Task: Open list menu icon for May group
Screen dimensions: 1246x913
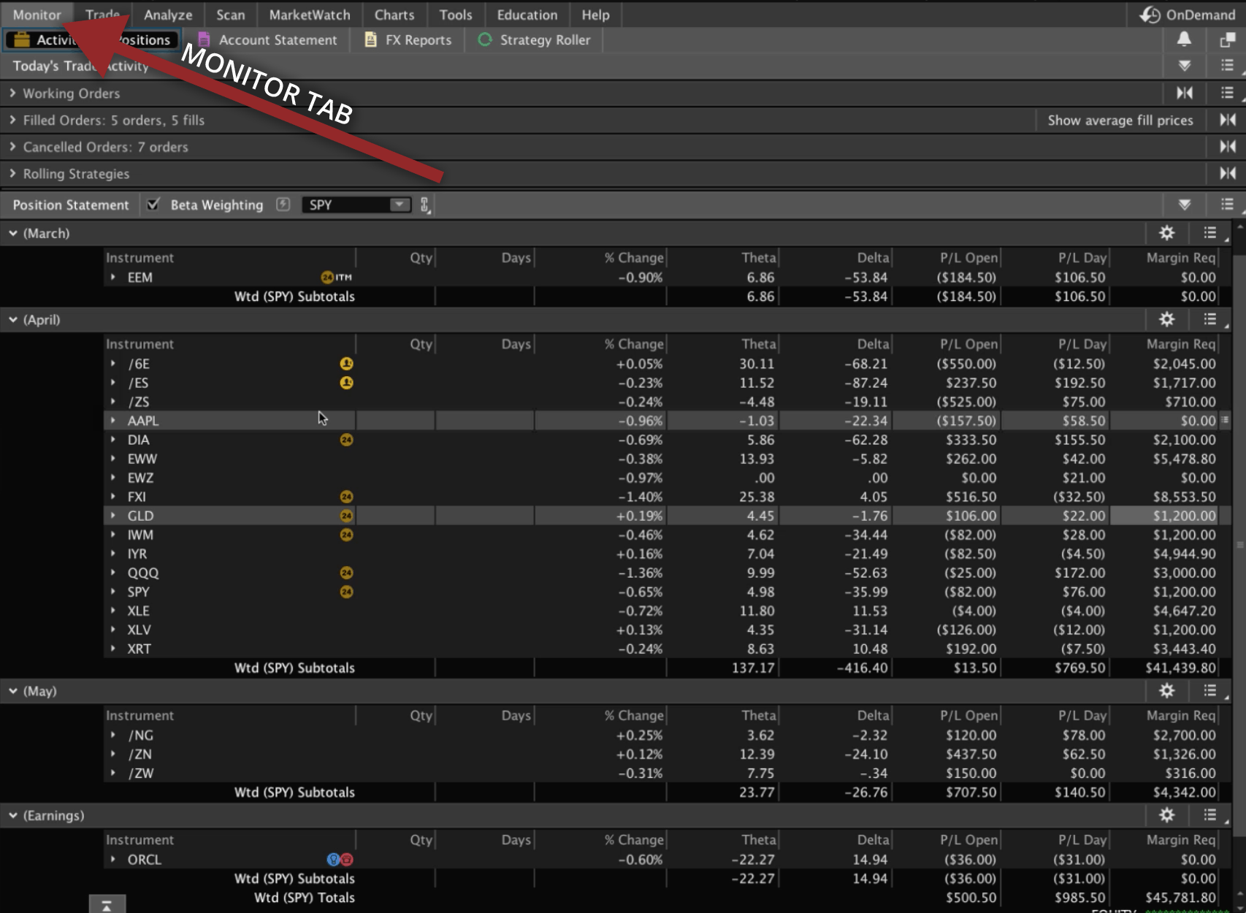Action: [1211, 691]
